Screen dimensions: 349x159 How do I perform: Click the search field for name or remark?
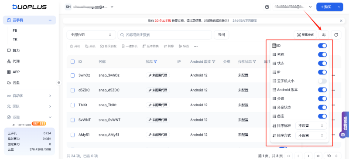point(165,35)
